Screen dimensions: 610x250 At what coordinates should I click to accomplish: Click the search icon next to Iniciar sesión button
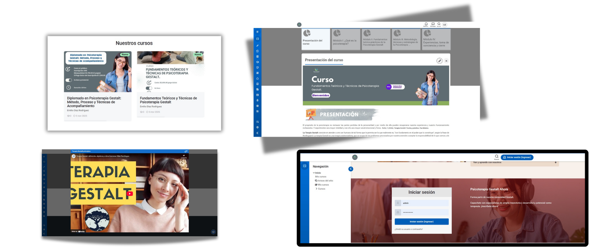[x=497, y=156]
